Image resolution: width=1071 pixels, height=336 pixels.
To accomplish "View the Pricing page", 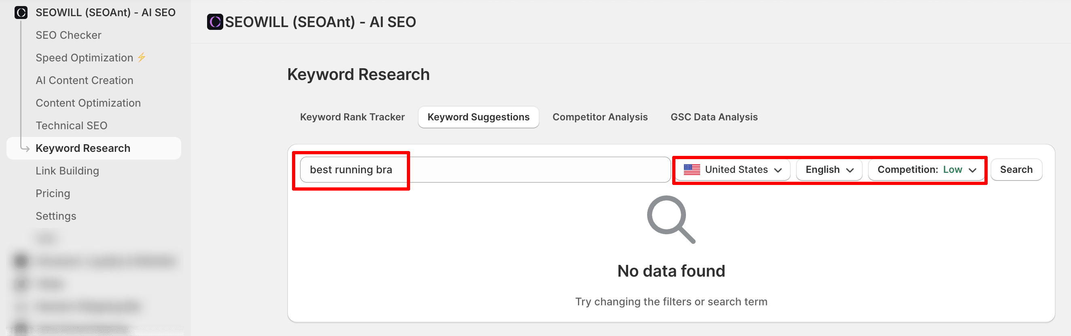I will [x=53, y=193].
